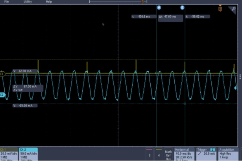The height and width of the screenshot is (161, 242).
Task: Click the C1 channel ground handle
Action: (x=2, y=74)
